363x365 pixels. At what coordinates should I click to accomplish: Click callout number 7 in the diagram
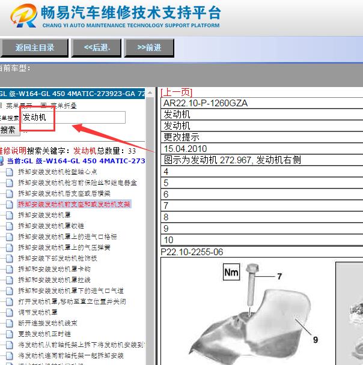[279, 276]
